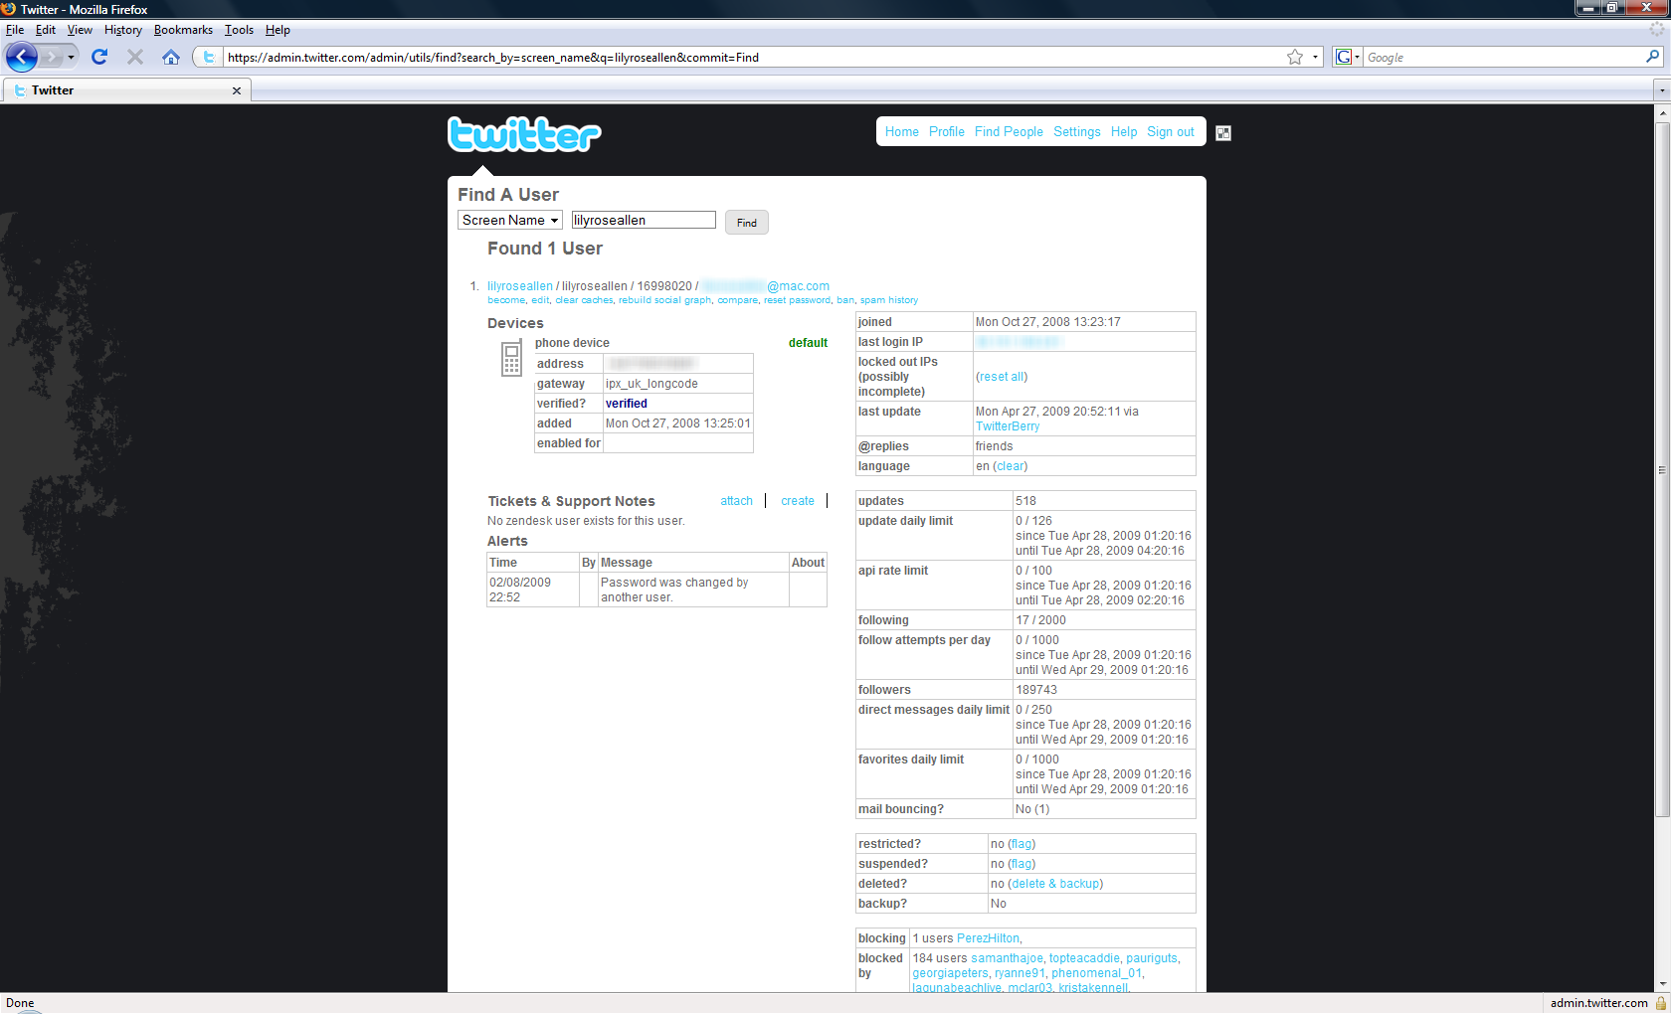Click the Twitter logo
The image size is (1671, 1014).
(x=524, y=134)
